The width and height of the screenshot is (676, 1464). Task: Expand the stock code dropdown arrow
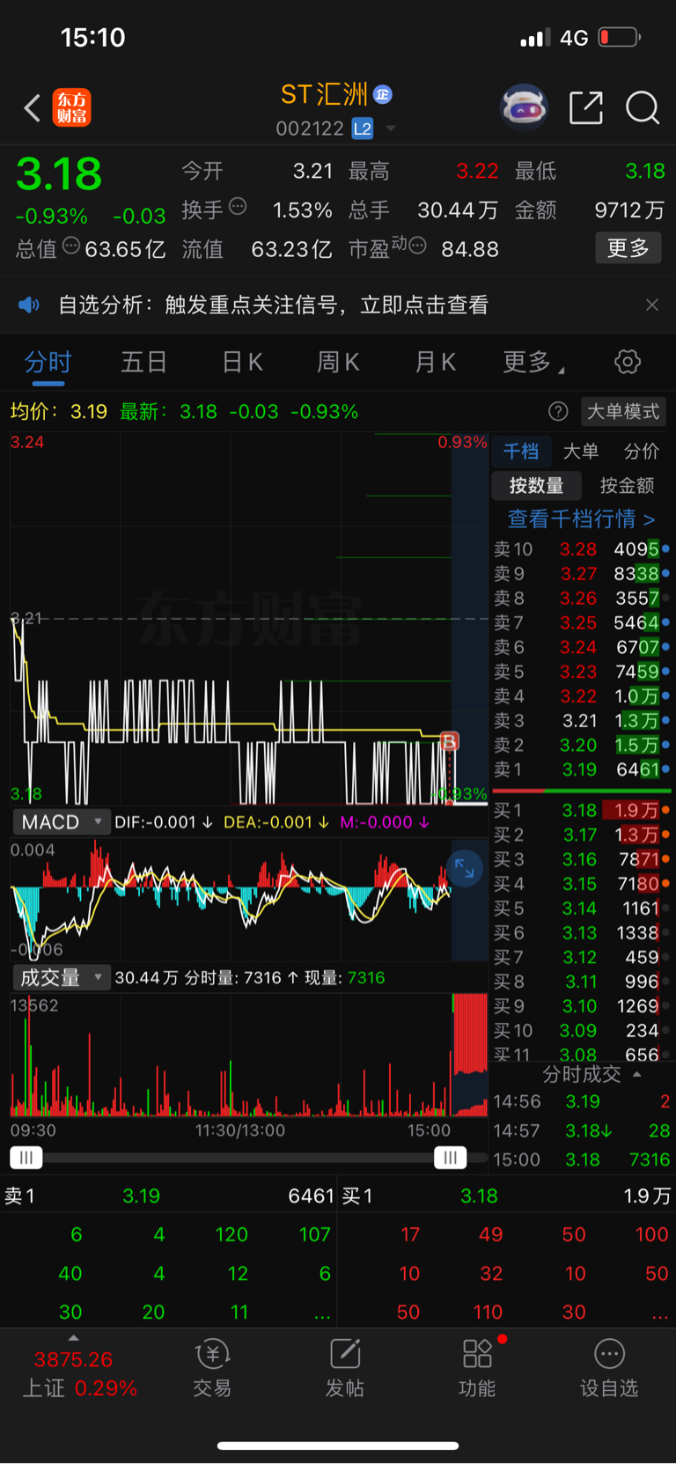click(390, 129)
